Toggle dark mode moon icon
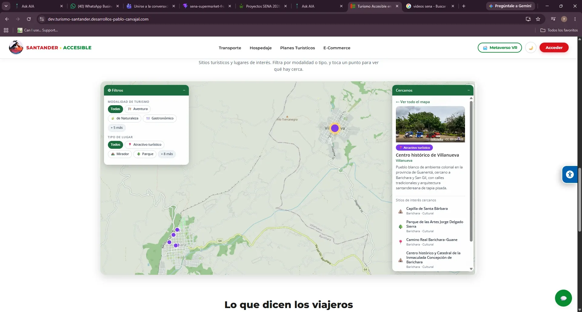 click(531, 48)
